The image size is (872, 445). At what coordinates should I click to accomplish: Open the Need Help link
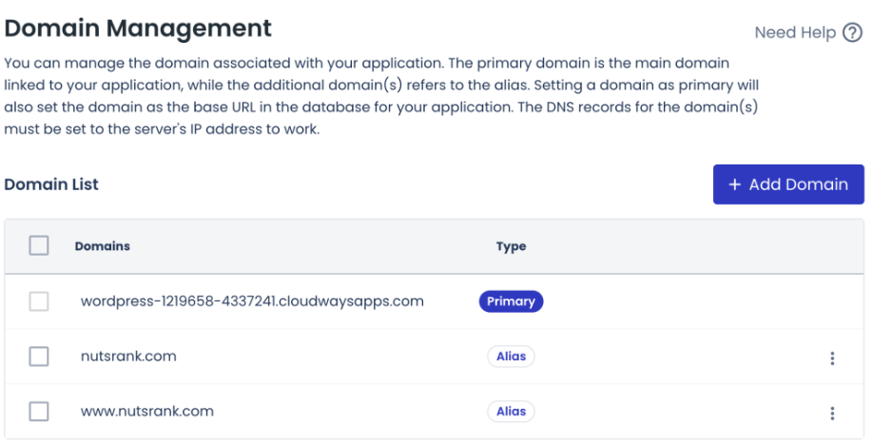tap(795, 33)
